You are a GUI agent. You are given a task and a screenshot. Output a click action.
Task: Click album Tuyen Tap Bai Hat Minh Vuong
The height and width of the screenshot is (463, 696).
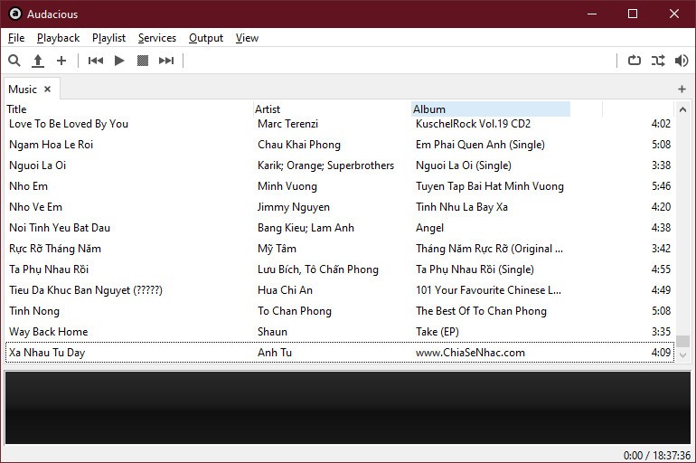(x=490, y=186)
